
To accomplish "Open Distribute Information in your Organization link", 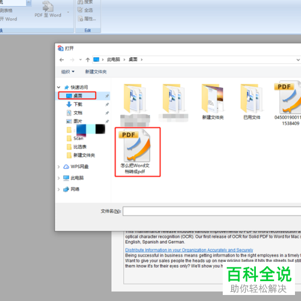I will click(x=189, y=250).
